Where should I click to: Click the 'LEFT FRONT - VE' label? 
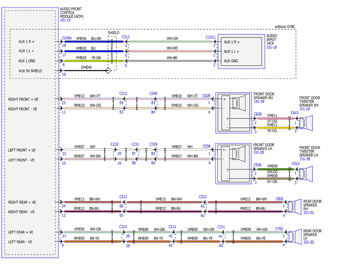click(x=21, y=160)
